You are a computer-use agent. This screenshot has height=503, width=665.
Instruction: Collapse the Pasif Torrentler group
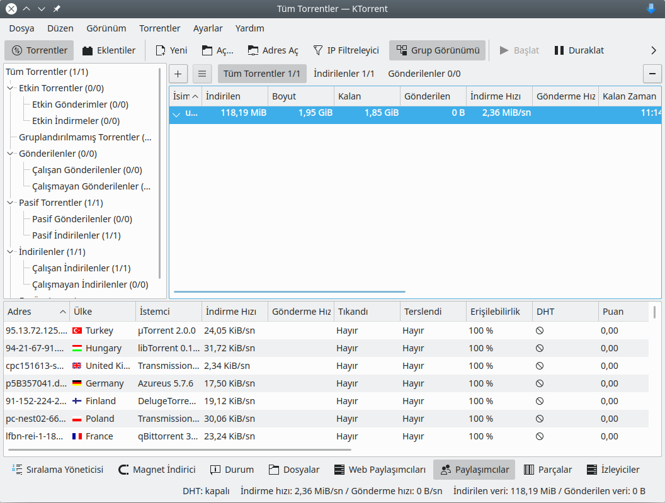10,203
